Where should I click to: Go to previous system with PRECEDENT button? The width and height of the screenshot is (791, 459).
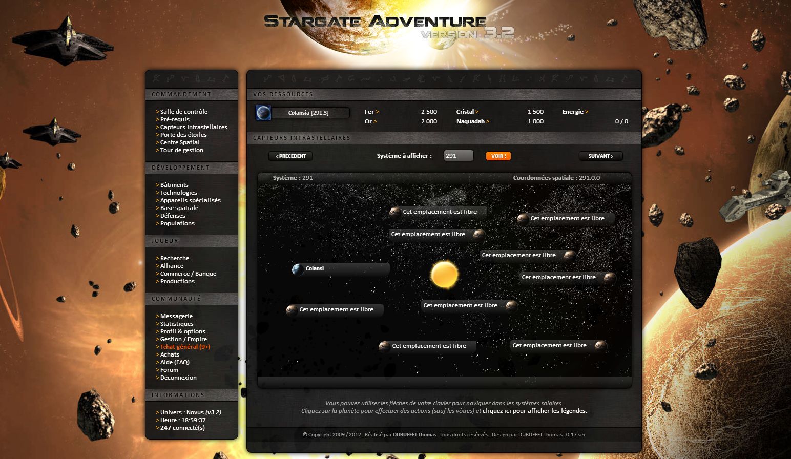tap(290, 156)
